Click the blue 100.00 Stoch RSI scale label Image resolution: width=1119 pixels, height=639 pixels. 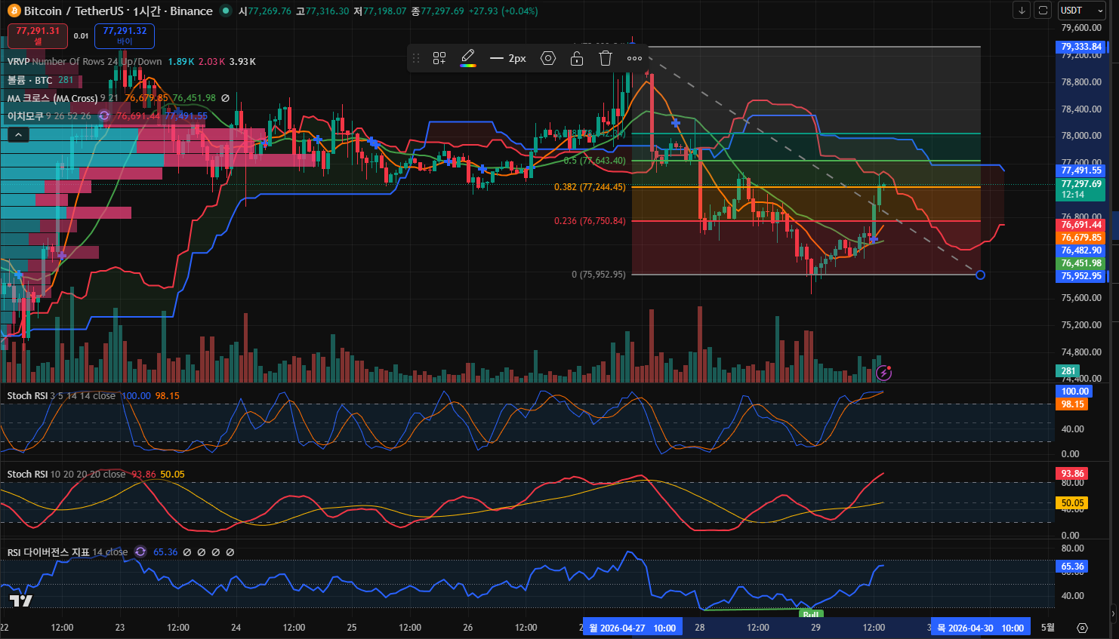click(x=1074, y=392)
